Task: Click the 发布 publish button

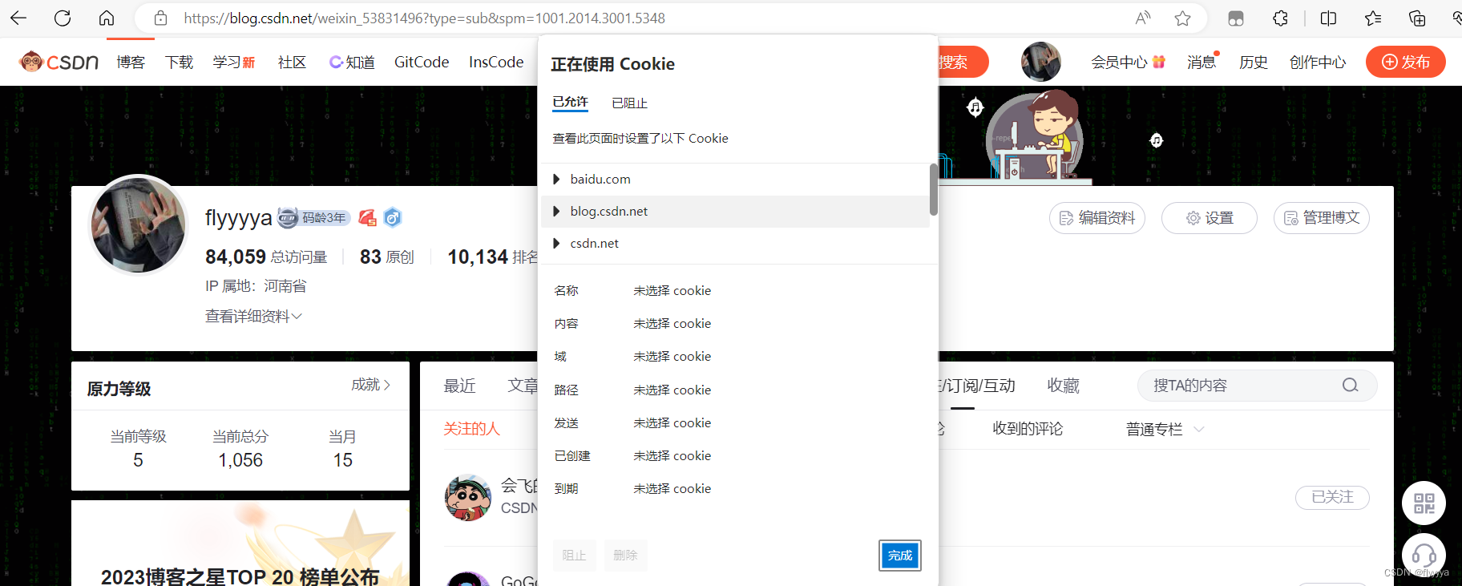Action: (1406, 62)
